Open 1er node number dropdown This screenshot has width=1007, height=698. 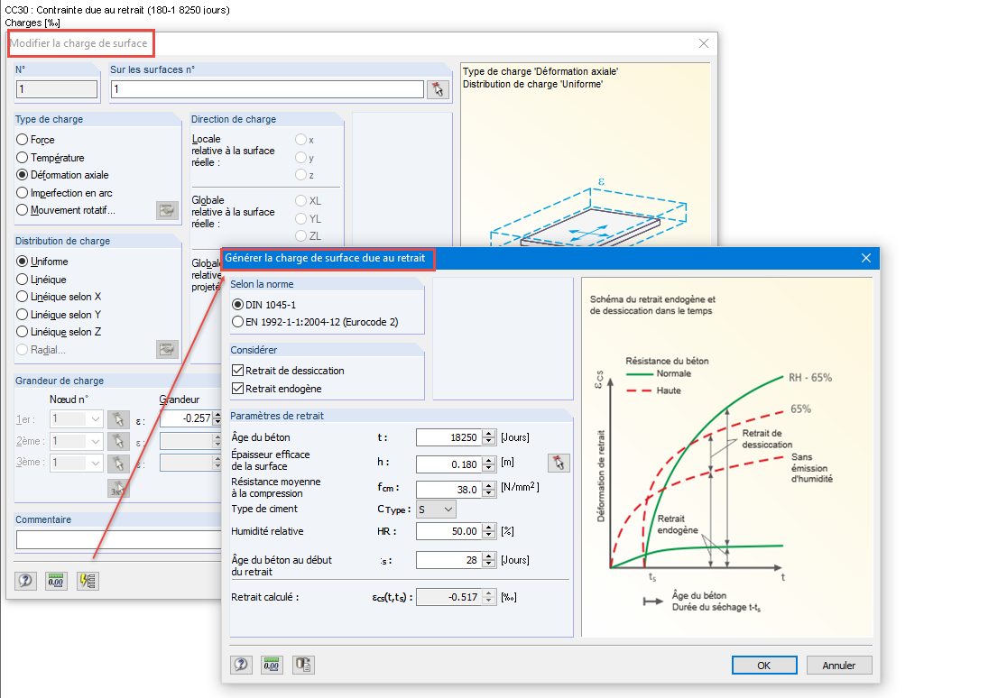click(x=77, y=419)
